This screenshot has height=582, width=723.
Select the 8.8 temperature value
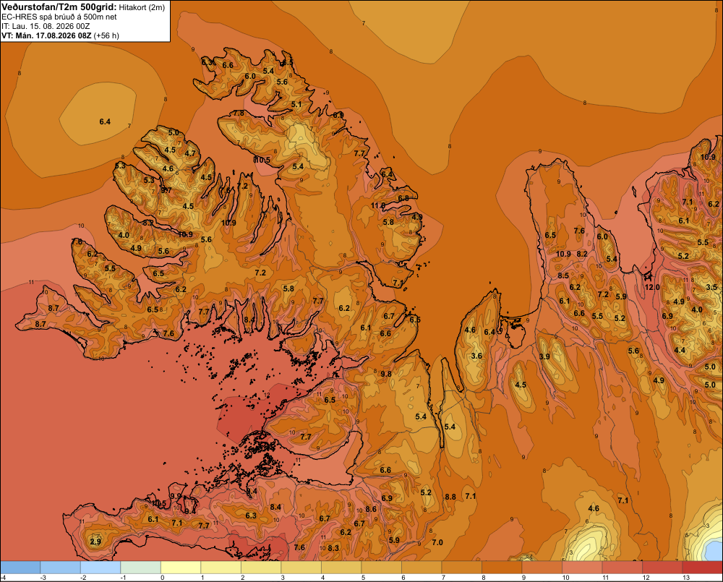(x=450, y=497)
